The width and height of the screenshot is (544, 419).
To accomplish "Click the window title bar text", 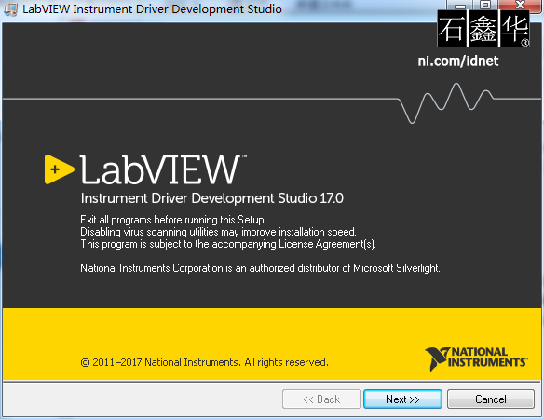I will 152,9.
